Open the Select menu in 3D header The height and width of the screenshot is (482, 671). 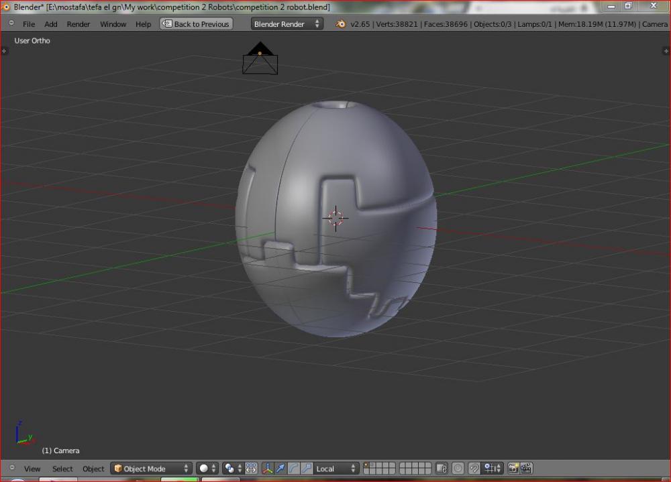pos(62,469)
